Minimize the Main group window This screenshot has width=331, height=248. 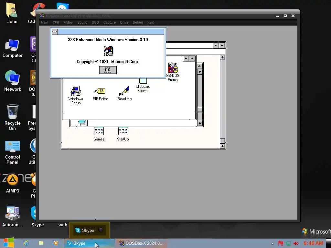186,59
